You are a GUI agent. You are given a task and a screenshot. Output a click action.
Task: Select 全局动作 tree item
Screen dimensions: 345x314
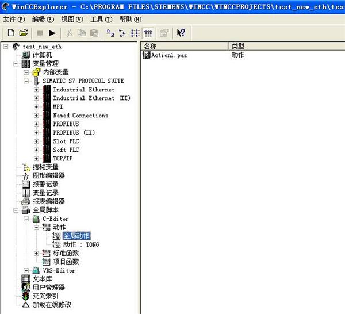pyautogui.click(x=76, y=236)
